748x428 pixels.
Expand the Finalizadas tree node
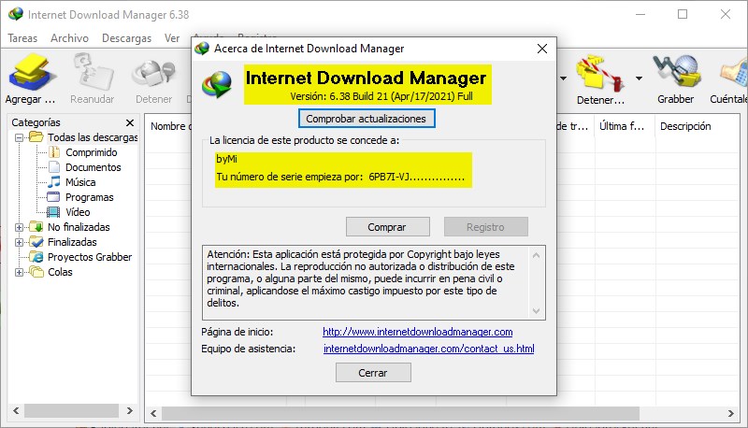pos(19,242)
